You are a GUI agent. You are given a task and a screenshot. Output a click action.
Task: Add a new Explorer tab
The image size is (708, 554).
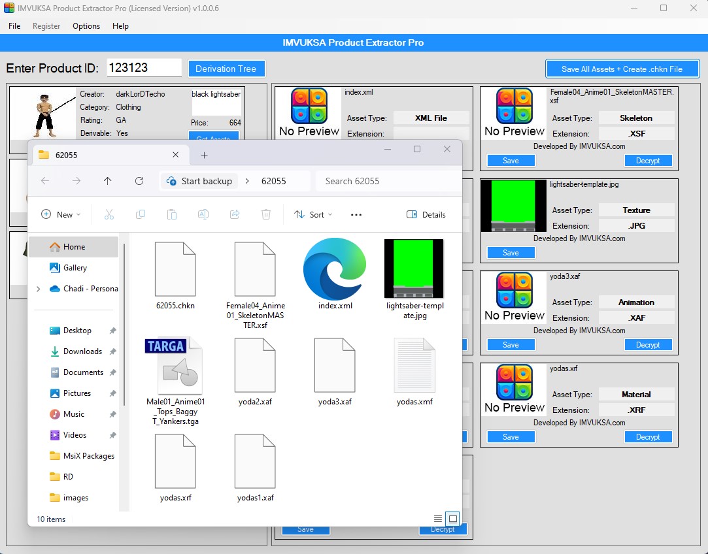tap(204, 155)
